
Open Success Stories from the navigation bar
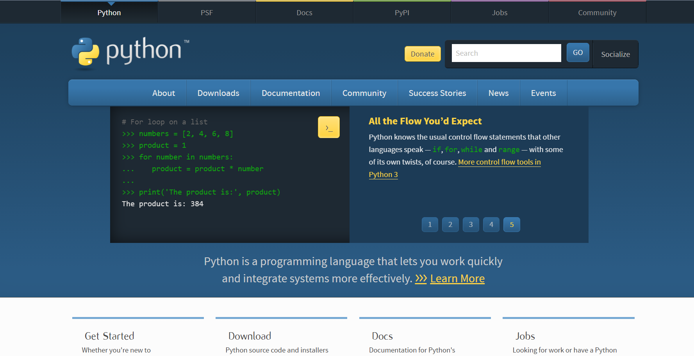click(x=437, y=93)
